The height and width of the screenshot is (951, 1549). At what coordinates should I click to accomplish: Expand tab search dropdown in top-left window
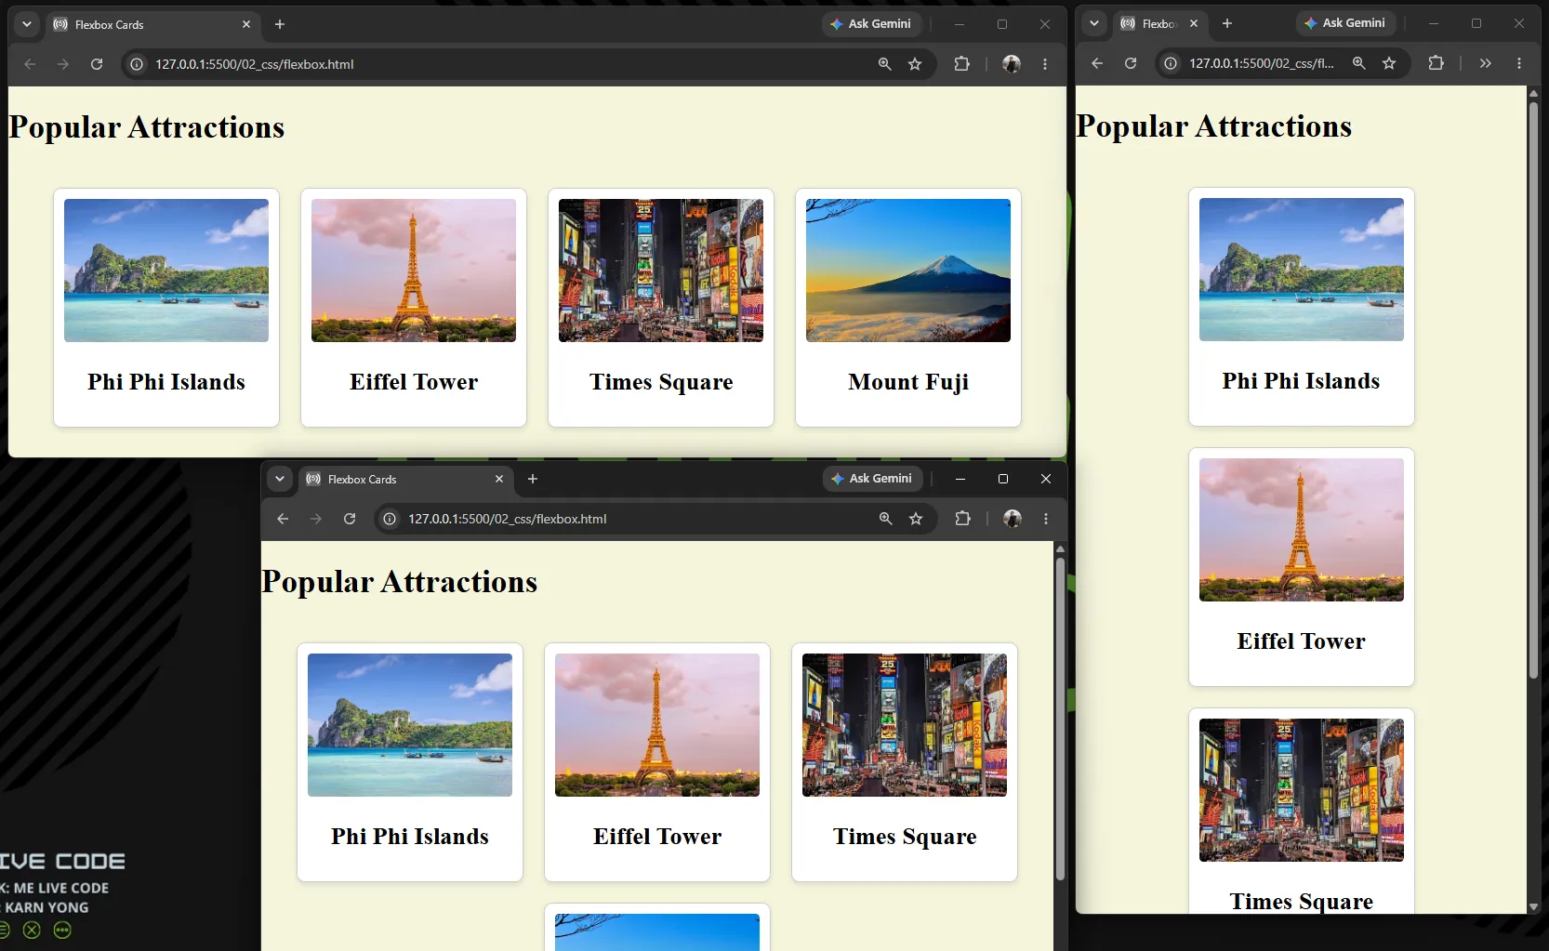(27, 24)
